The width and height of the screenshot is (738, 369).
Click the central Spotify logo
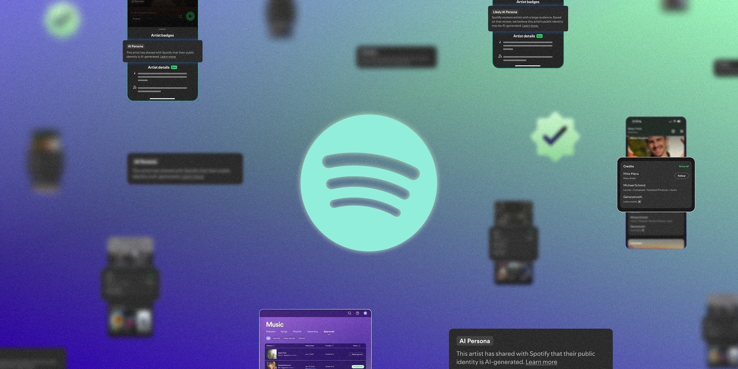click(369, 183)
